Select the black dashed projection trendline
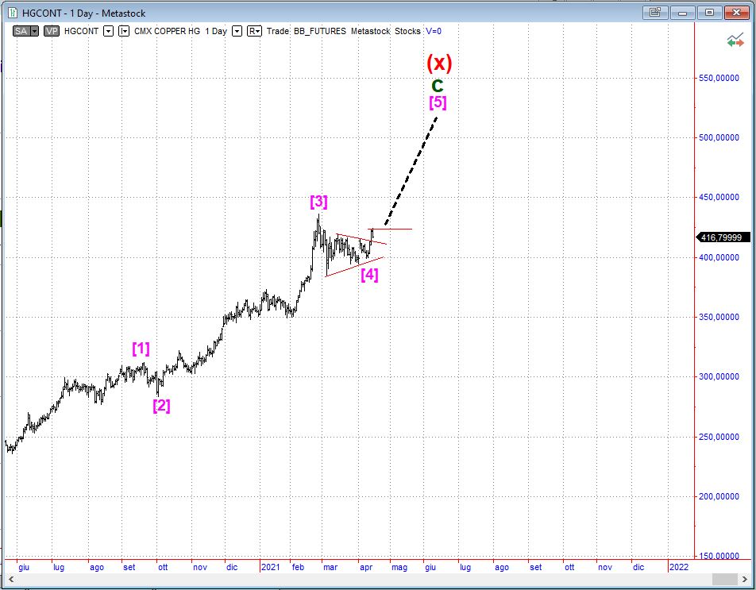This screenshot has height=590, width=756. coord(411,171)
